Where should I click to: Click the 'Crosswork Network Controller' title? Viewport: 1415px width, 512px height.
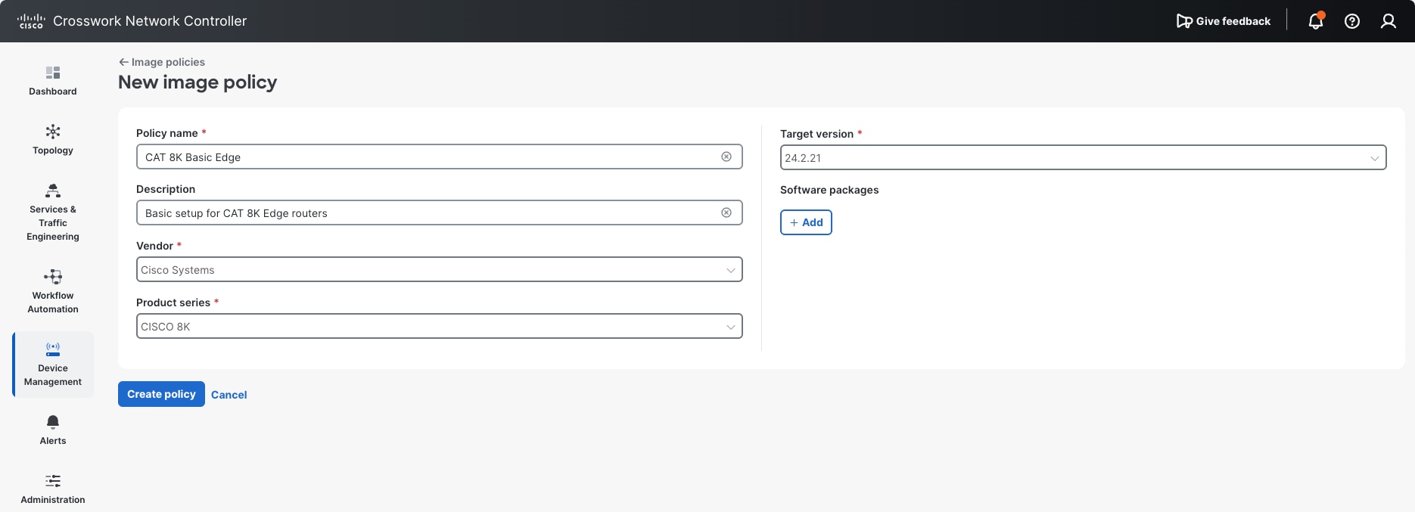150,21
